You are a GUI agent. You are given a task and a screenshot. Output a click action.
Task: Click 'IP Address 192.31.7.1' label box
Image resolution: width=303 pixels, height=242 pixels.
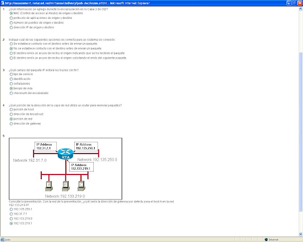click(x=45, y=146)
